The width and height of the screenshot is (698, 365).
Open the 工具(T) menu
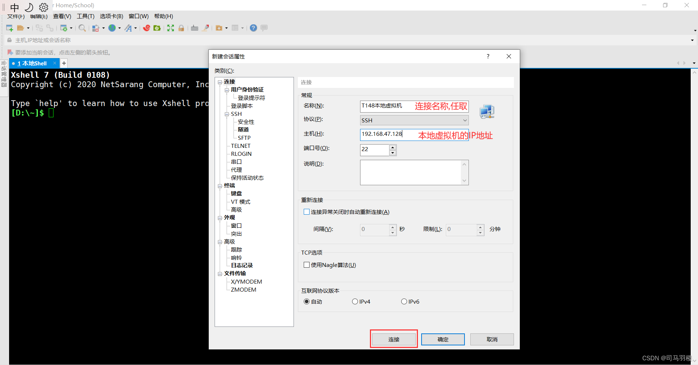click(85, 16)
